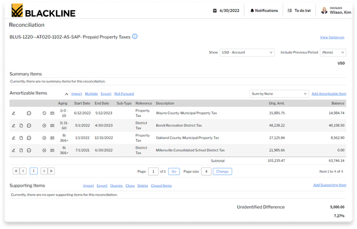
Task: Expand the Sum by None dropdown
Action: pyautogui.click(x=279, y=93)
